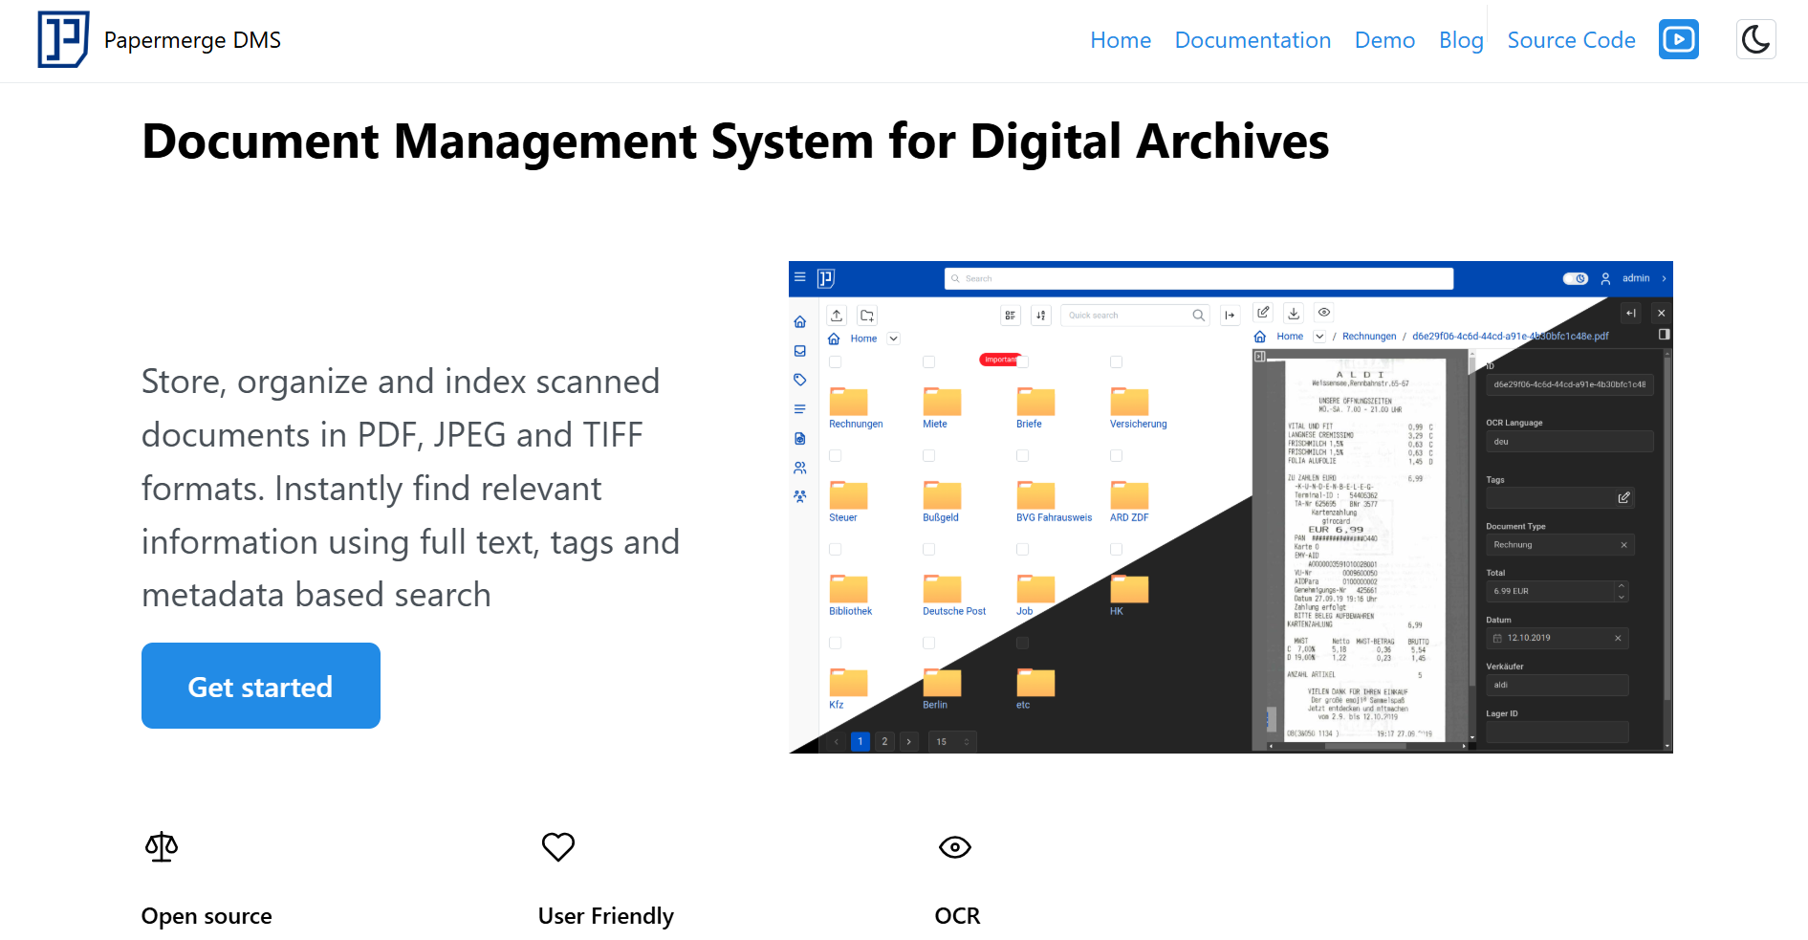
Task: Click the Search field in app screenshot
Action: click(x=1198, y=278)
